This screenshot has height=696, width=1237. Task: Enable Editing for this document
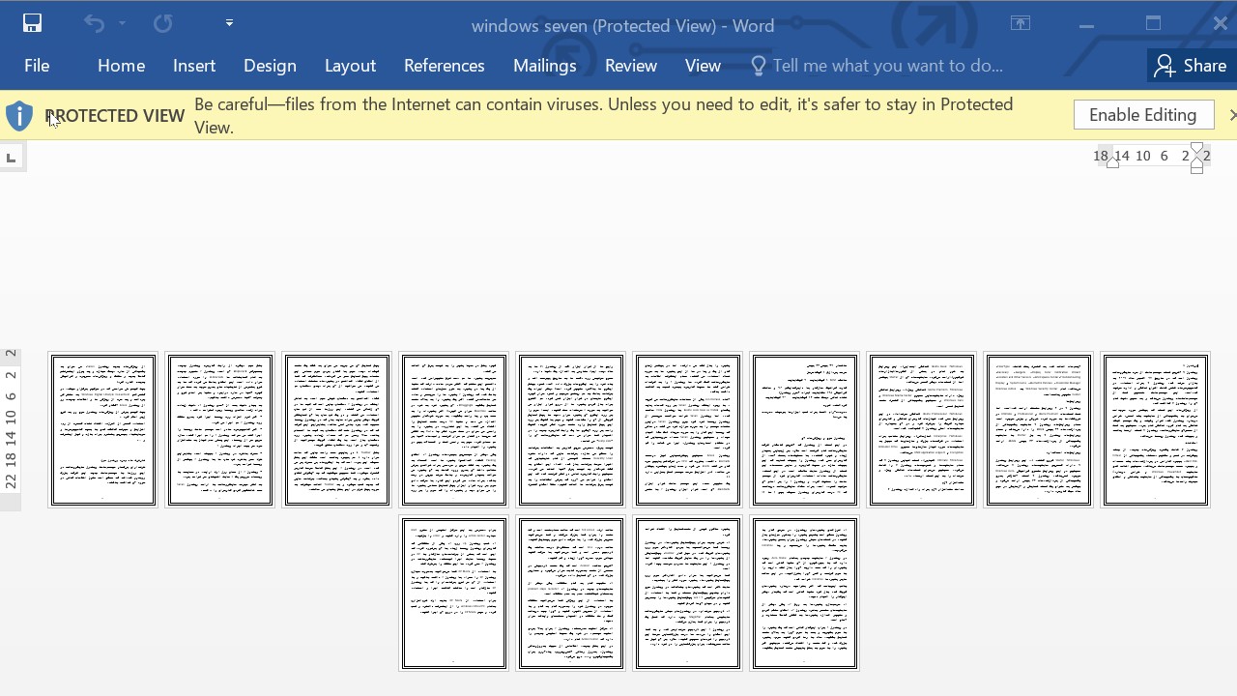coord(1143,115)
